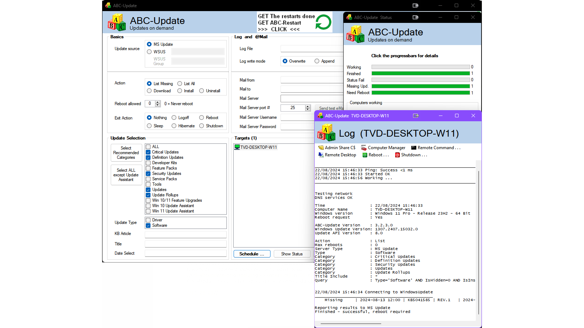
Task: Click the Log window vertical scrollbar
Action: (x=478, y=243)
